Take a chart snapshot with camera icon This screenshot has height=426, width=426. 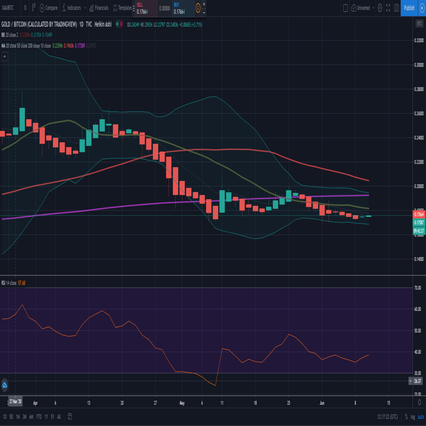(x=397, y=8)
